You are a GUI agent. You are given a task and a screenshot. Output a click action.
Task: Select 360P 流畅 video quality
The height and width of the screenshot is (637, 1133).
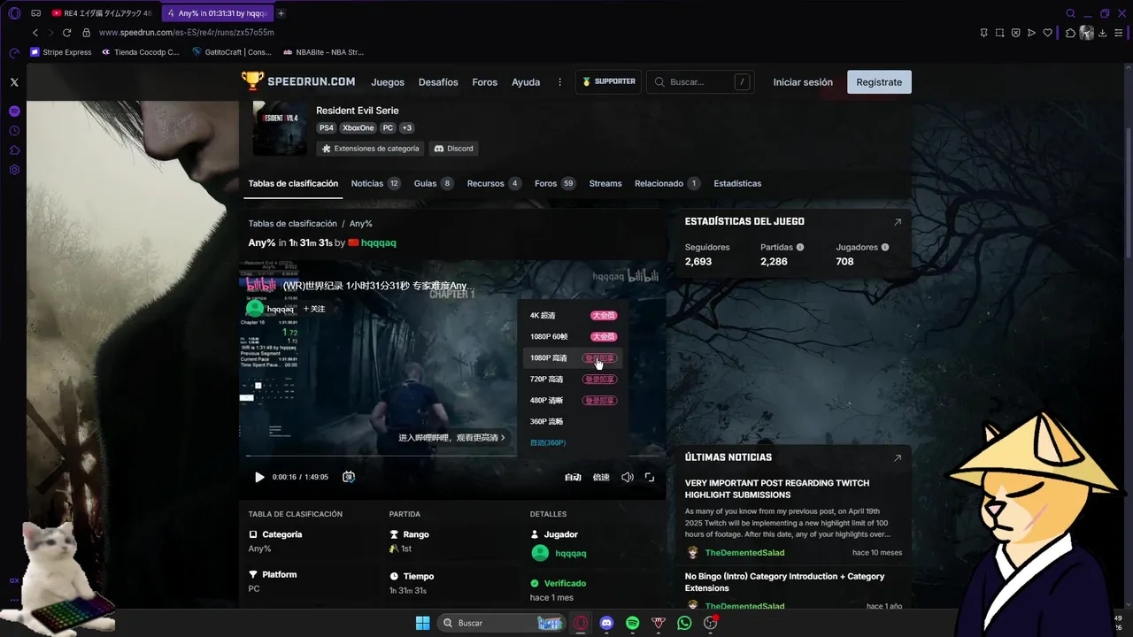click(573, 422)
